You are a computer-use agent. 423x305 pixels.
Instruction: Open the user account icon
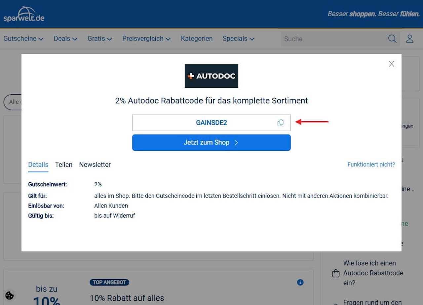tap(410, 39)
